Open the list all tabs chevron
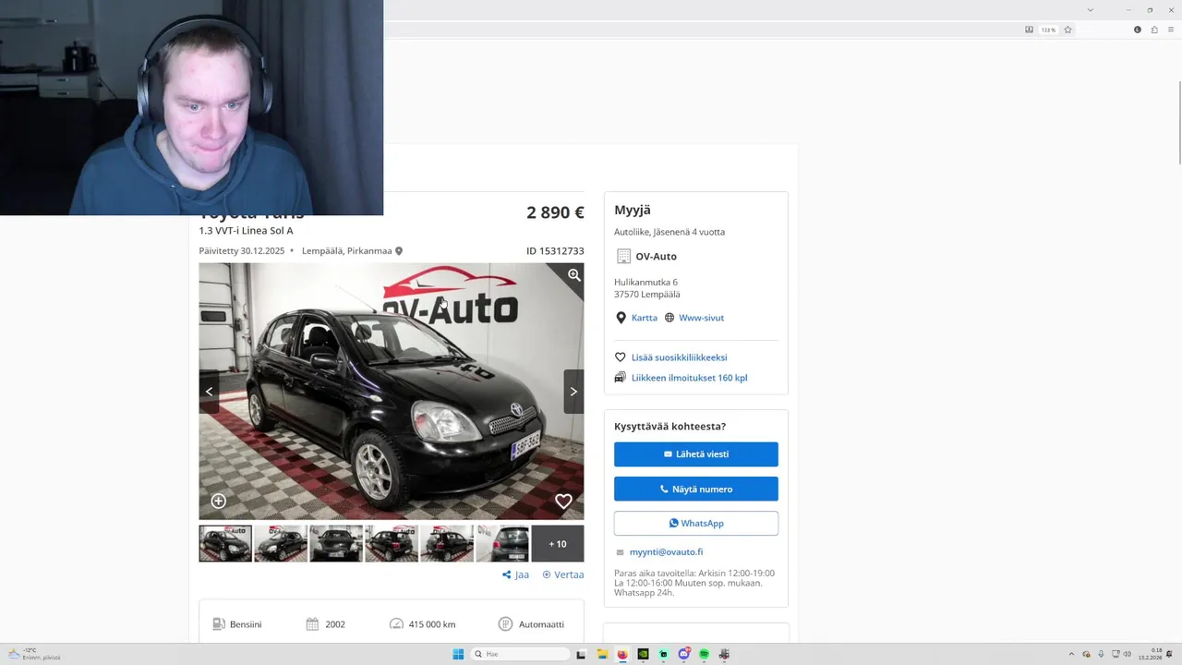This screenshot has width=1182, height=665. pyautogui.click(x=1090, y=9)
